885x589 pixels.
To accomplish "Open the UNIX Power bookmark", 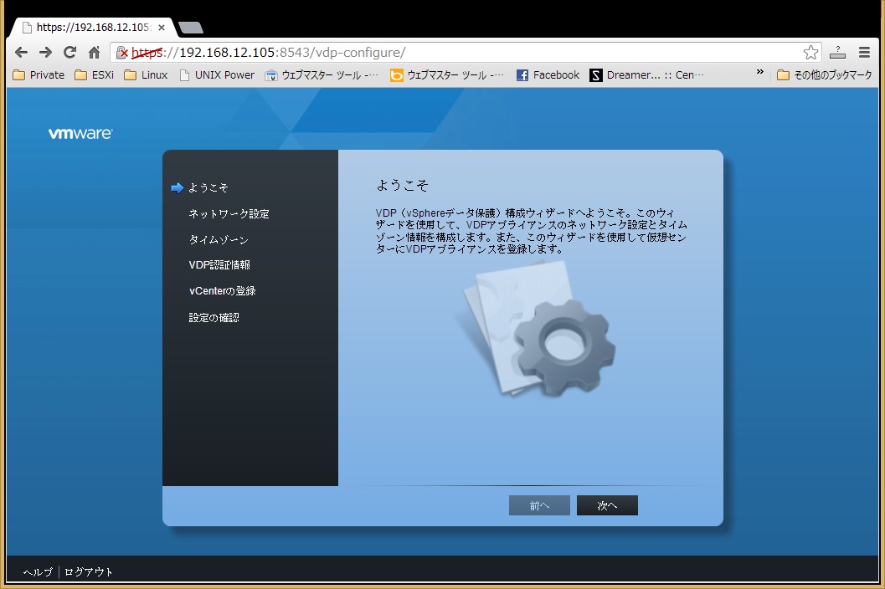I will [x=217, y=75].
